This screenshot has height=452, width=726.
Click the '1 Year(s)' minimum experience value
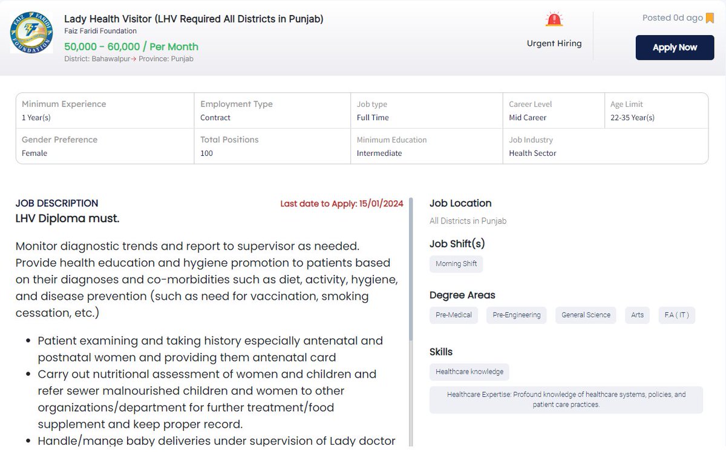click(36, 118)
